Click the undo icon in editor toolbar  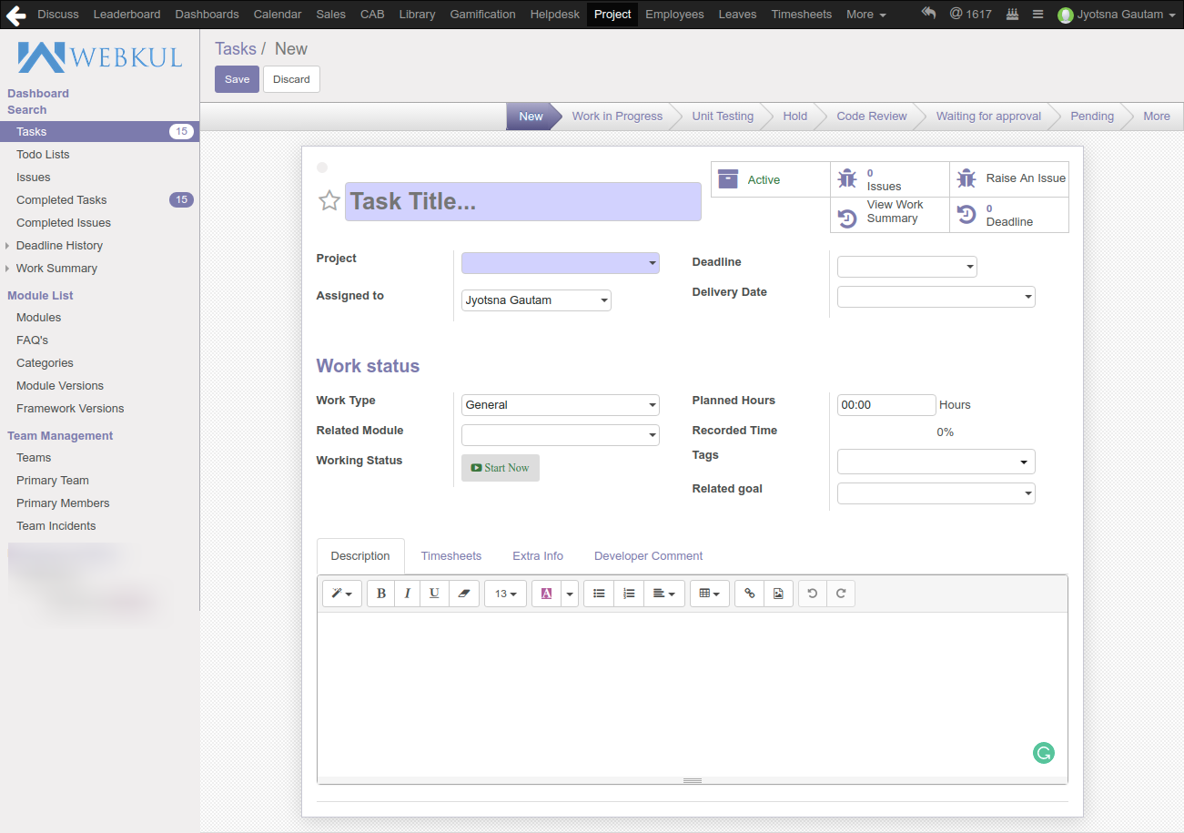(x=813, y=594)
